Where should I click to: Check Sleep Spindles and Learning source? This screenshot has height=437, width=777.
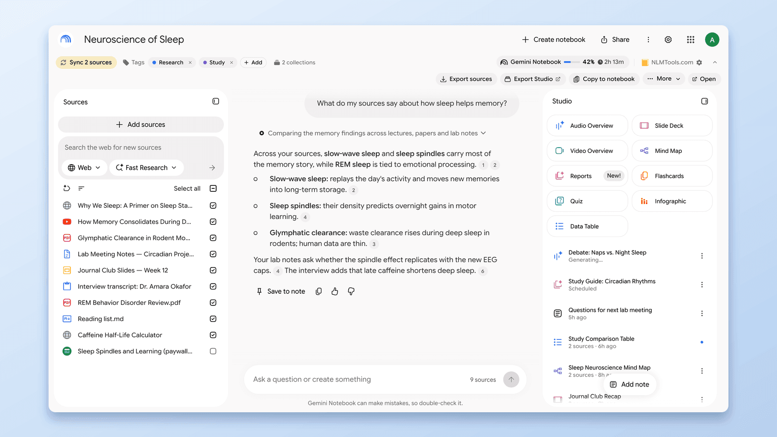(213, 351)
